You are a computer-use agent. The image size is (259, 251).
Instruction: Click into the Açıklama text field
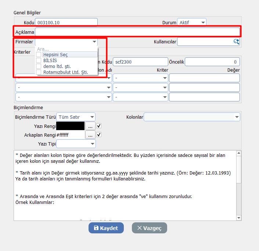click(x=137, y=32)
